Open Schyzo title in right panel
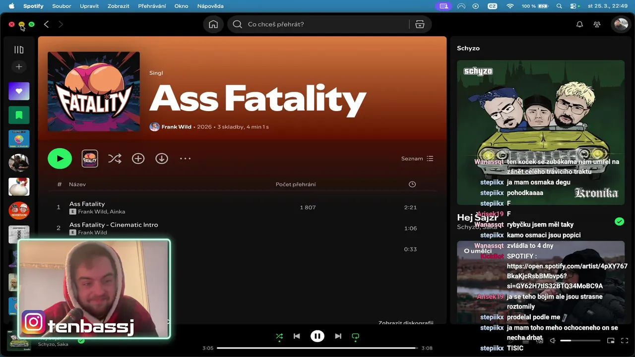Image resolution: width=635 pixels, height=357 pixels. point(468,48)
